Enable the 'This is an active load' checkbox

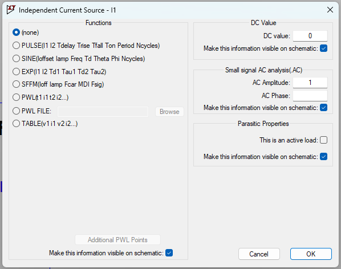[x=323, y=140]
